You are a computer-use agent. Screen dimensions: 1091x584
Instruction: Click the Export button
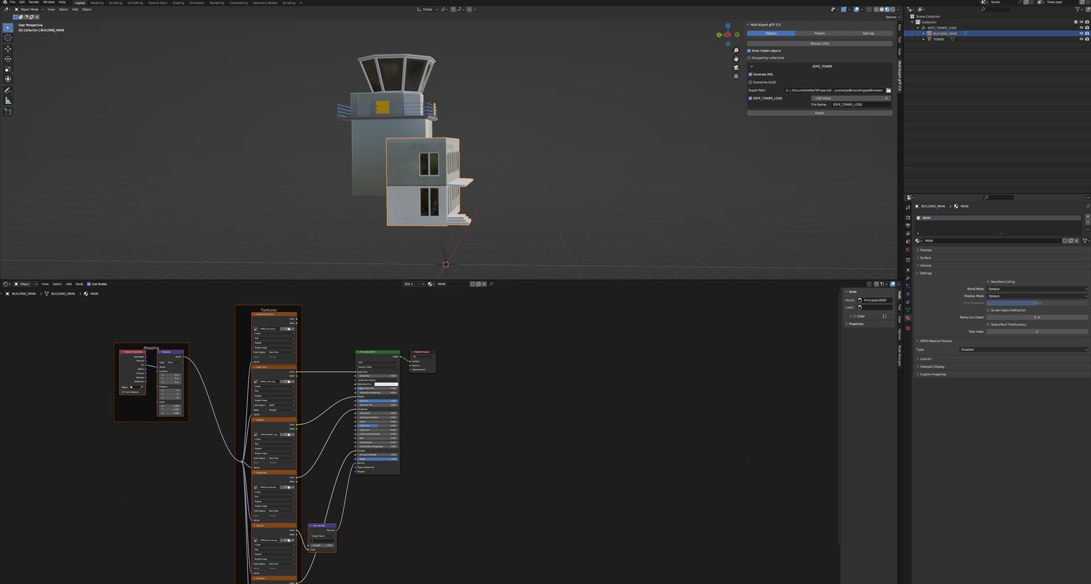[x=819, y=113]
